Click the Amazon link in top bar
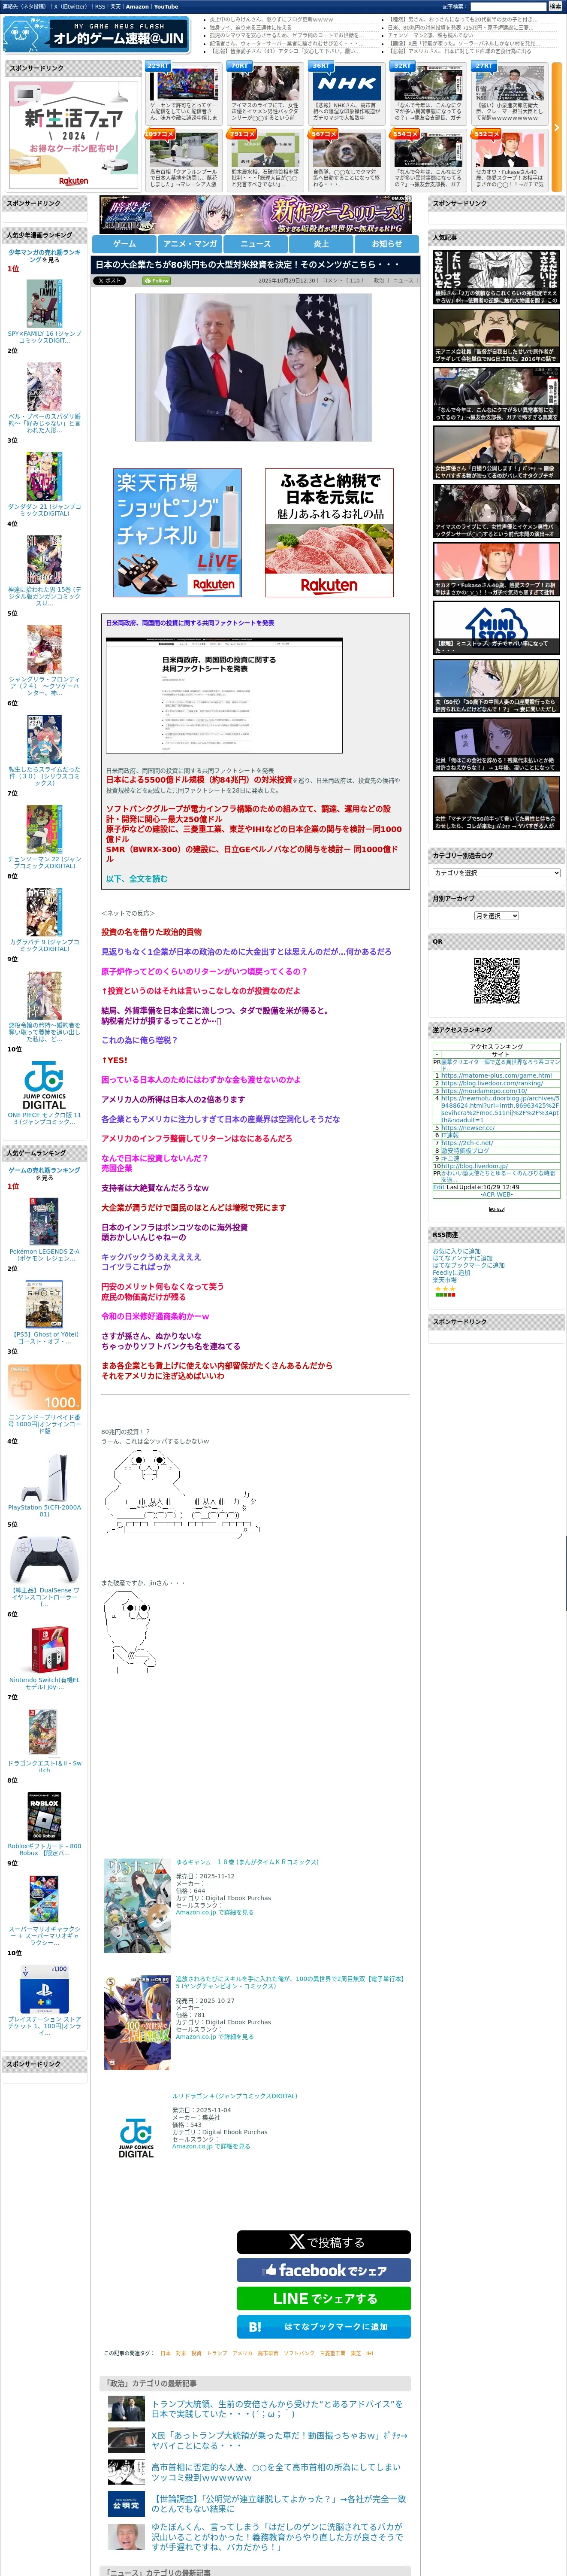 [x=137, y=6]
